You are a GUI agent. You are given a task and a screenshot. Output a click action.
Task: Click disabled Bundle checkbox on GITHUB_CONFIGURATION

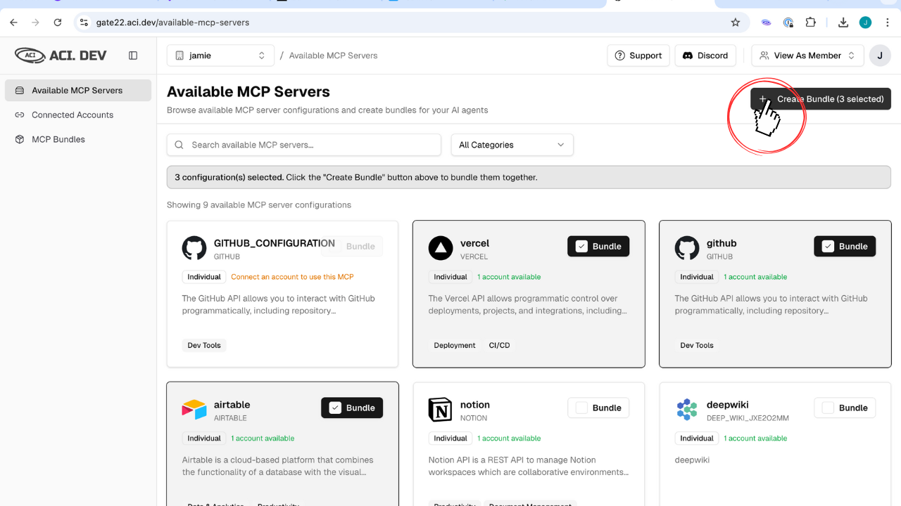pos(335,247)
